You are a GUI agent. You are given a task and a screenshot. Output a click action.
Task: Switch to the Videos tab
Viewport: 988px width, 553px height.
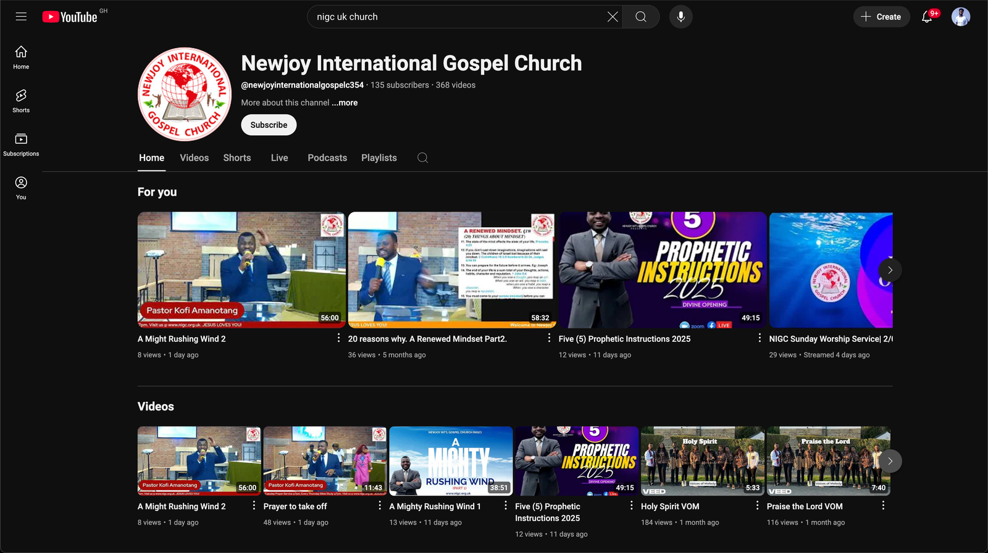pyautogui.click(x=194, y=158)
